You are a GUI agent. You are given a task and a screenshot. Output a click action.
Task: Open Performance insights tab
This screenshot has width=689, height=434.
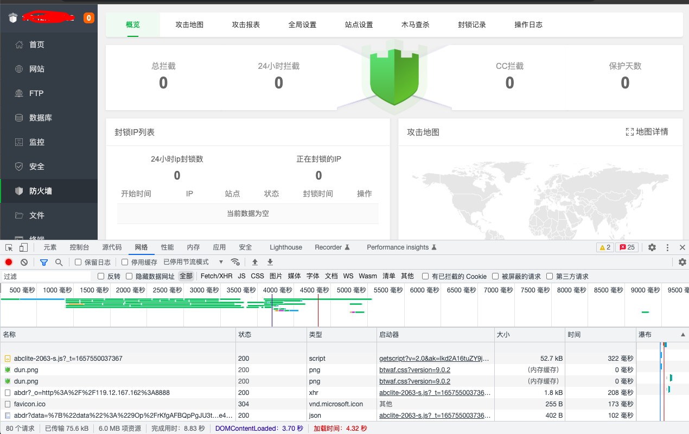(401, 247)
